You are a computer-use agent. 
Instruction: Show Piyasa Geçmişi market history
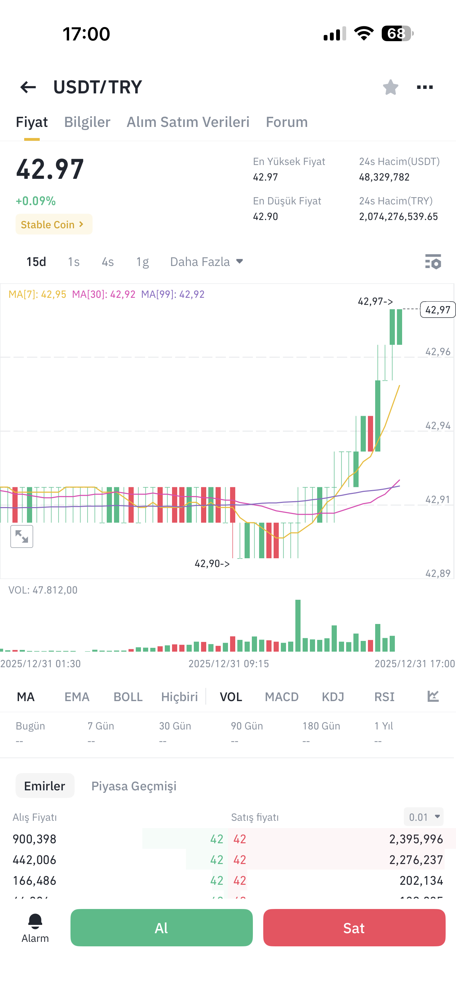134,786
